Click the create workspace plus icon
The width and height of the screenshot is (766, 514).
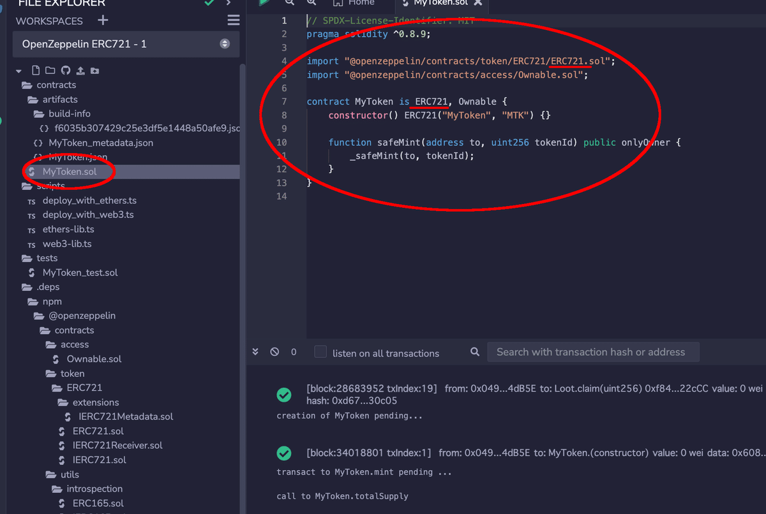103,20
